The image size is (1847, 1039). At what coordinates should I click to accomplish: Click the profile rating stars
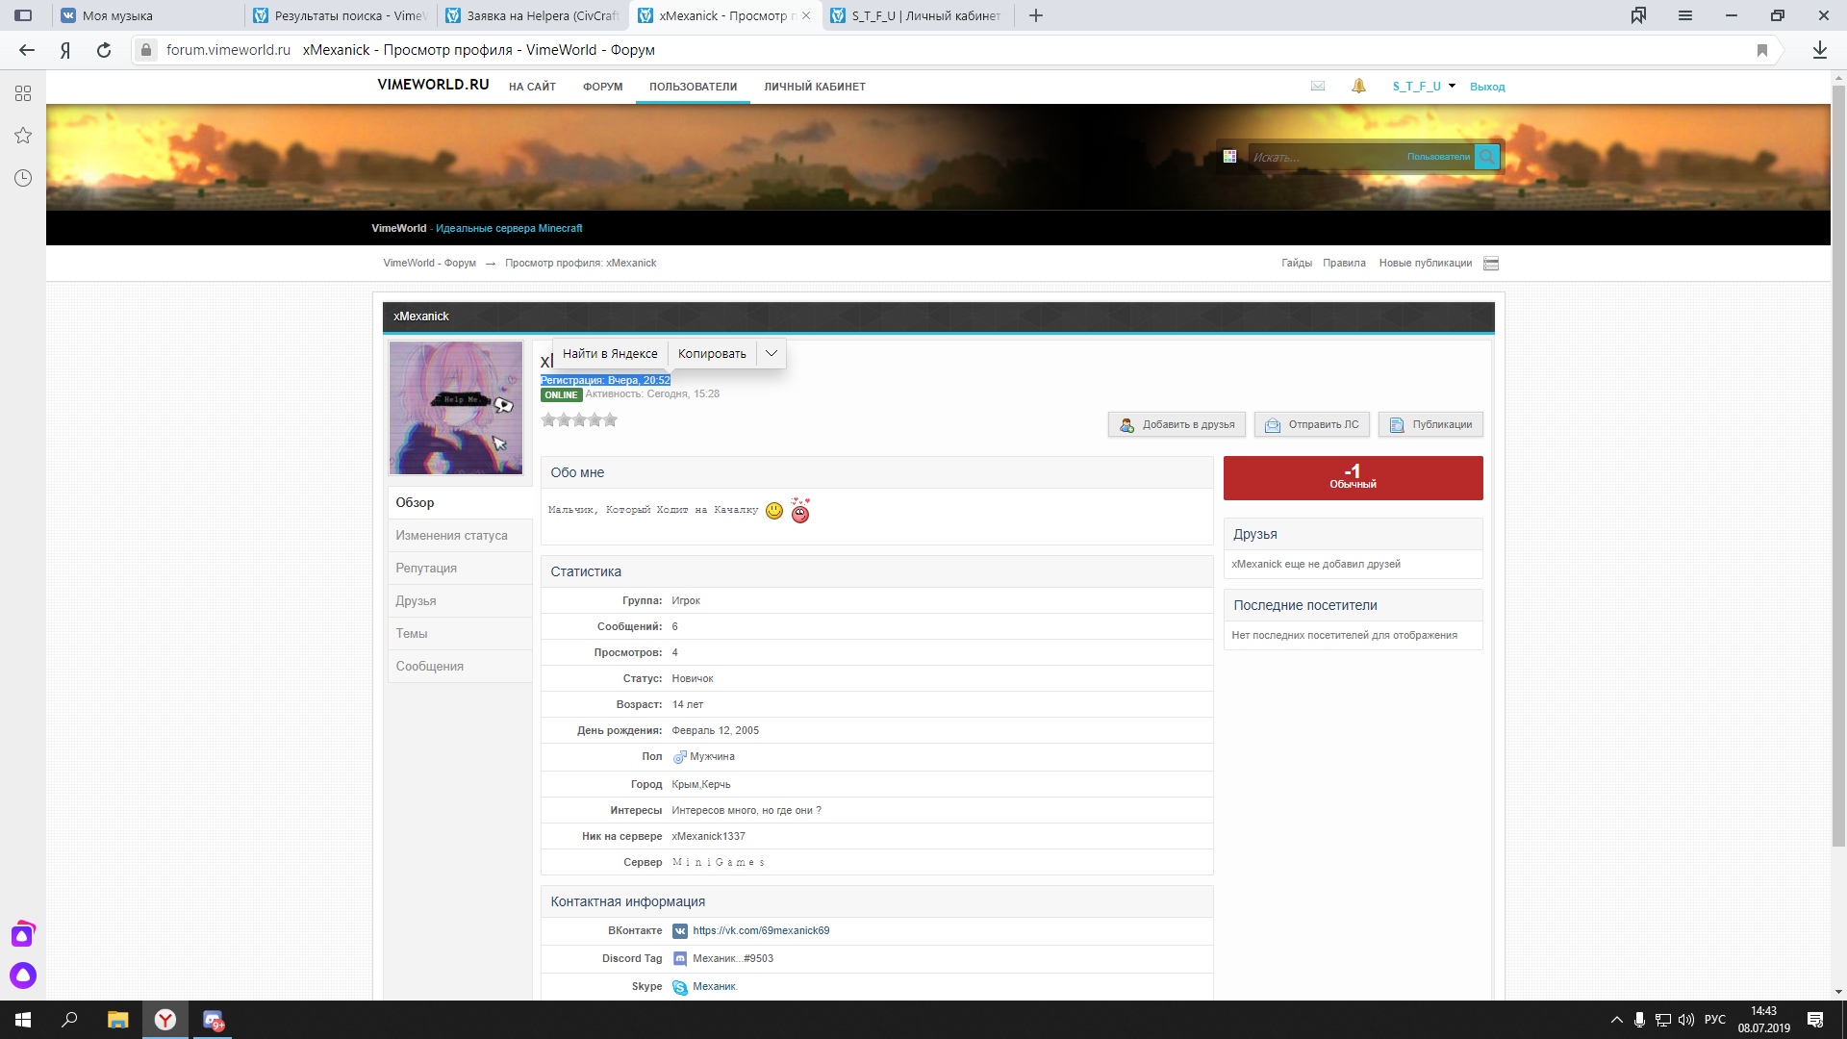tap(579, 419)
